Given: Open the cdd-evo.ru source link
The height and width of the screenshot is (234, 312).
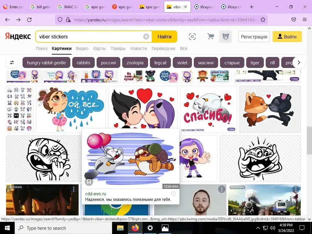Looking at the screenshot, I should pos(95,193).
